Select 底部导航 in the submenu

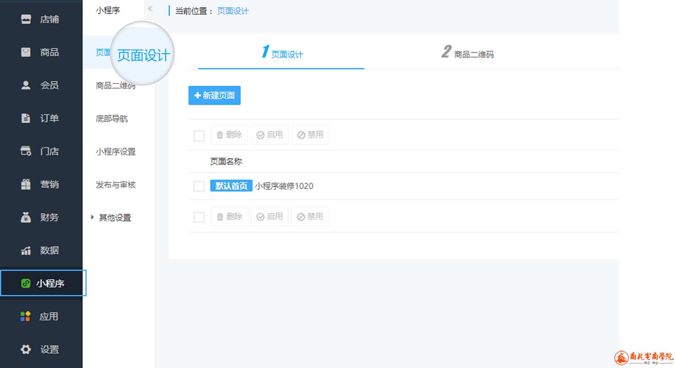(112, 119)
